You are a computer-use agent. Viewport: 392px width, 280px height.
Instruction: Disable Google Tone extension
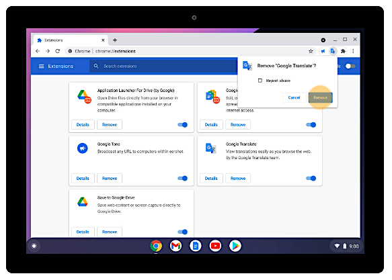182,179
